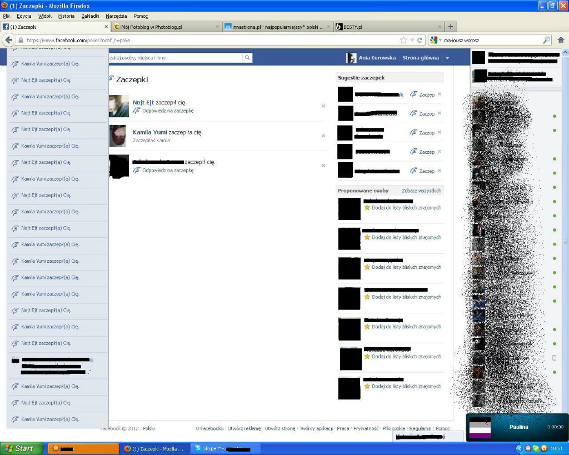569x455 pixels.
Task: Show hidden tray icons with the arrow
Action: click(519, 448)
